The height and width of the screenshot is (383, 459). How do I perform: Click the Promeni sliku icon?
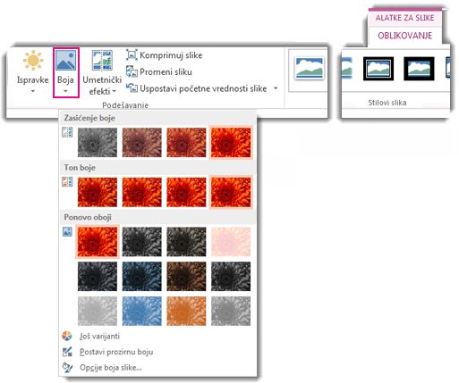click(132, 71)
